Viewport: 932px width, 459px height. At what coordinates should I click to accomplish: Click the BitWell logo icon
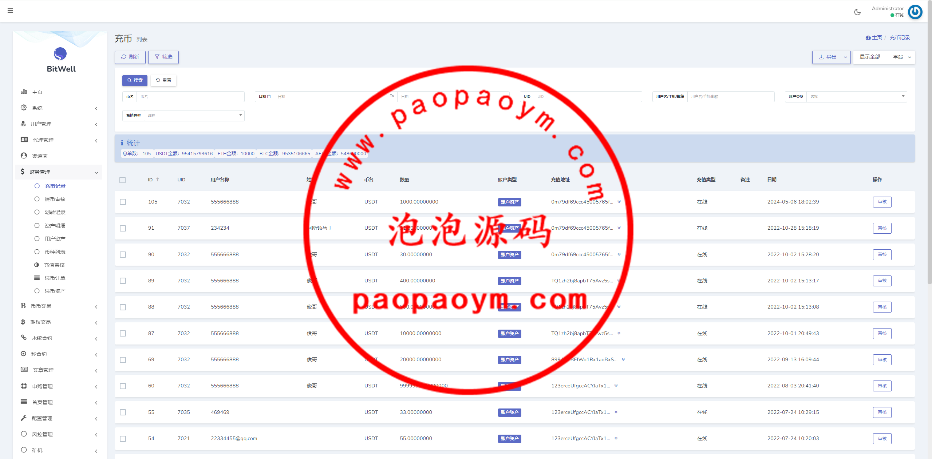point(60,54)
